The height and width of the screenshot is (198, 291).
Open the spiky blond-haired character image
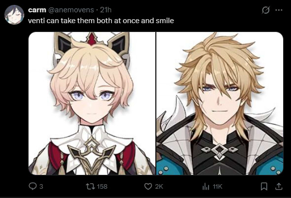coord(220,103)
